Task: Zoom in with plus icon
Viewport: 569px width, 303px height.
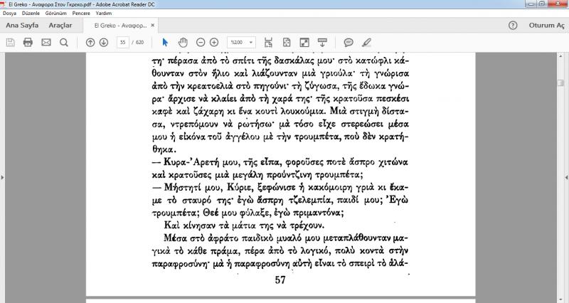Action: pyautogui.click(x=214, y=43)
